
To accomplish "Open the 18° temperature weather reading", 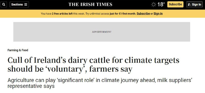I will [x=161, y=4].
